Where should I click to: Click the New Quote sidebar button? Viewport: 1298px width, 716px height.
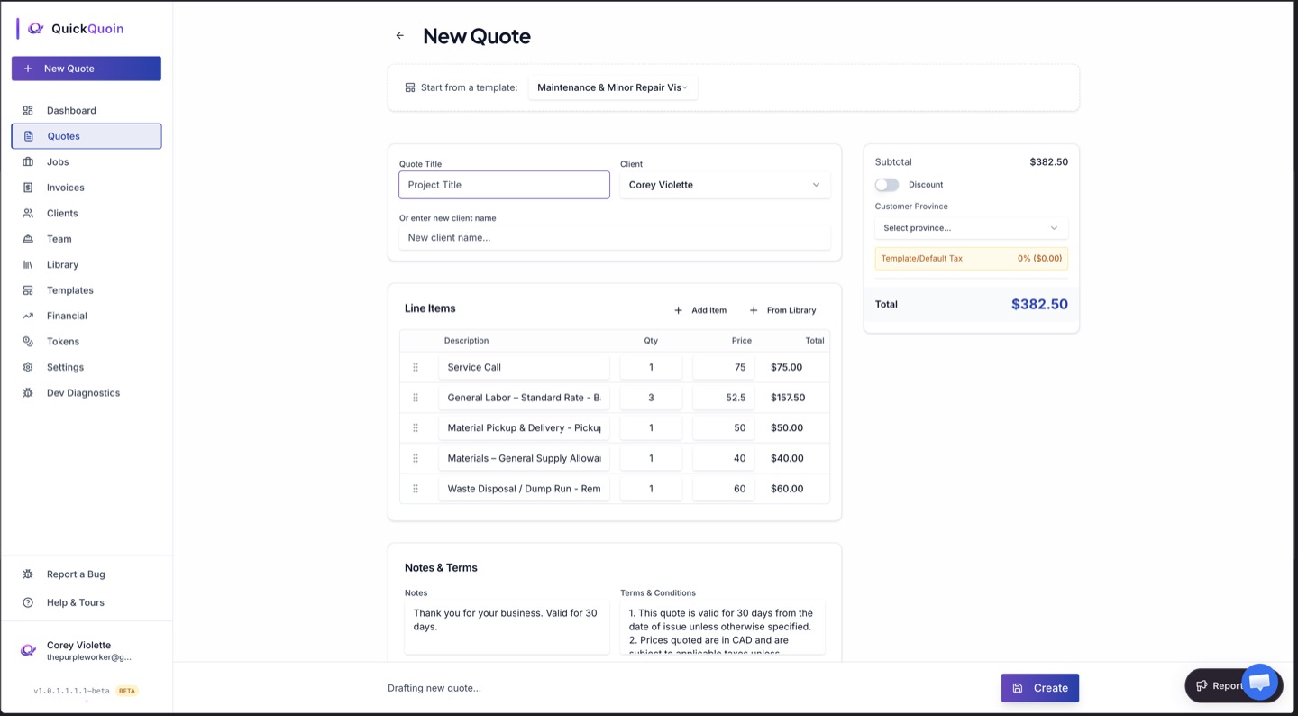pos(87,69)
